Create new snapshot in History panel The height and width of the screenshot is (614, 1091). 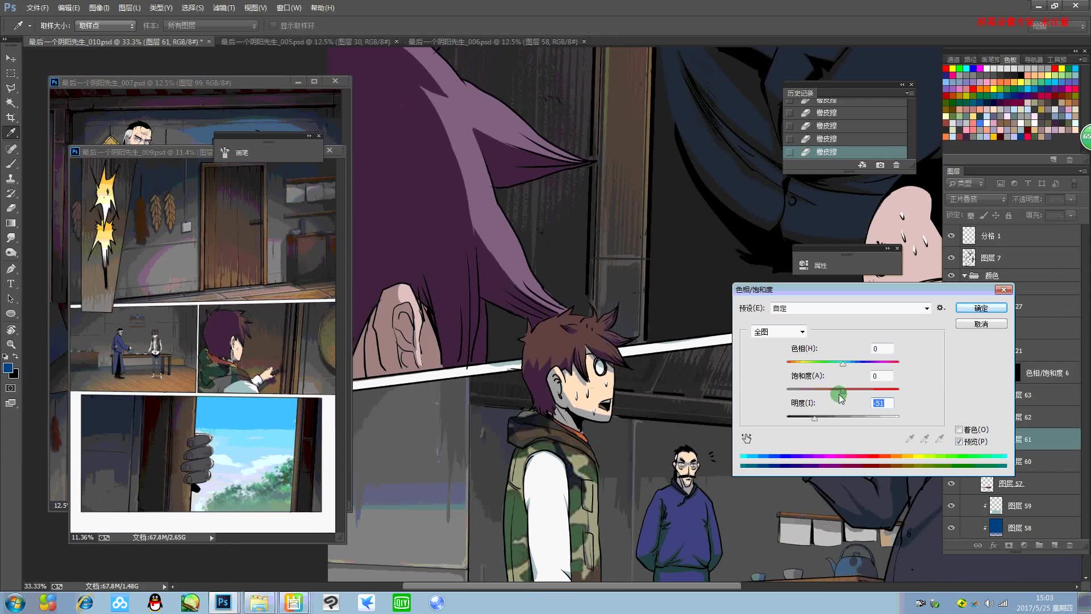880,165
